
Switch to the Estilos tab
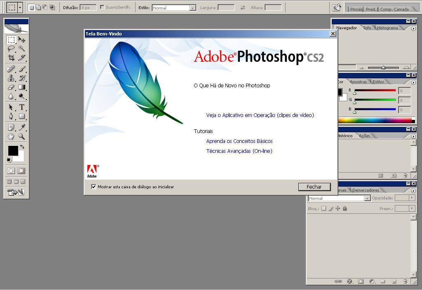[x=378, y=82]
